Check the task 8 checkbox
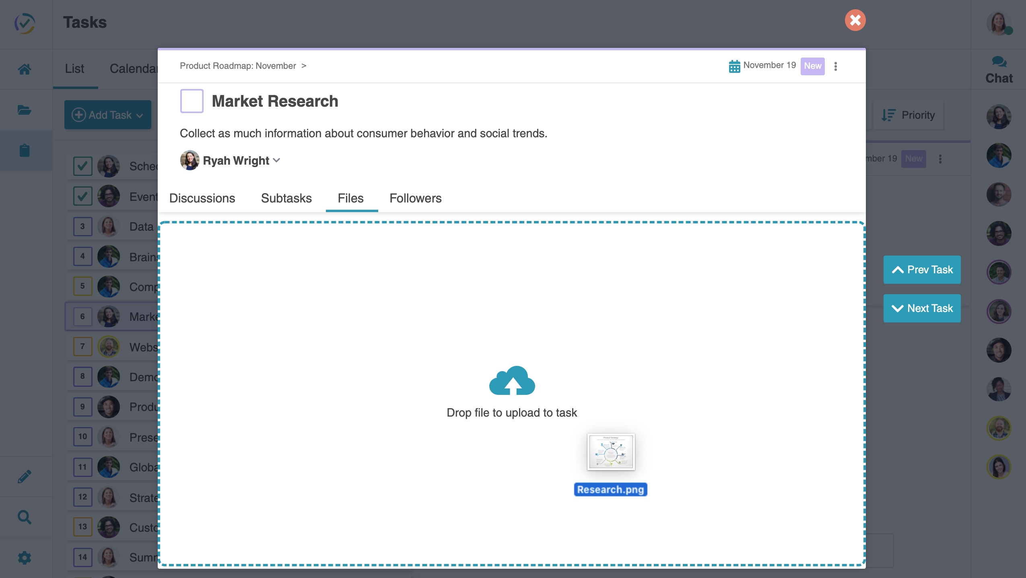Viewport: 1026px width, 578px height. (82, 376)
